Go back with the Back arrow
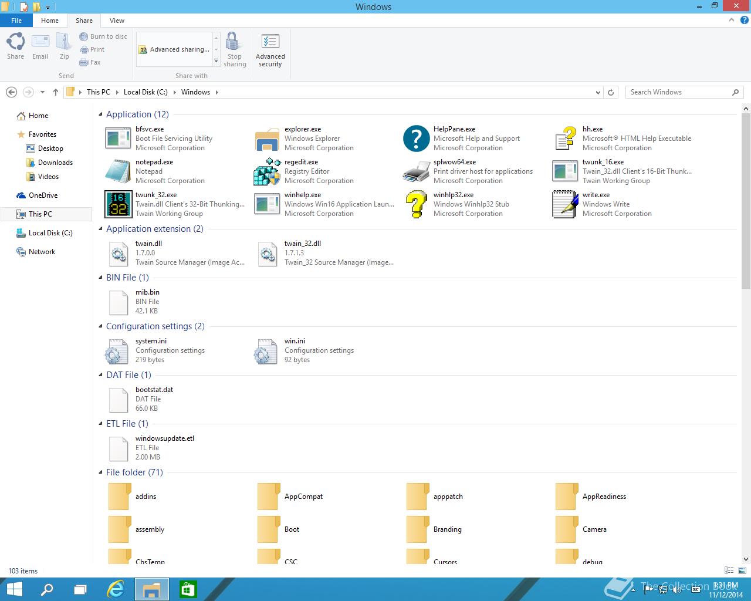This screenshot has height=601, width=751. [x=11, y=92]
